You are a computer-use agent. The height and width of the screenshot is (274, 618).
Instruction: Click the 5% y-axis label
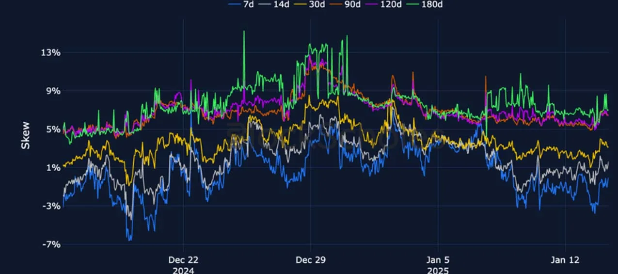(x=53, y=129)
